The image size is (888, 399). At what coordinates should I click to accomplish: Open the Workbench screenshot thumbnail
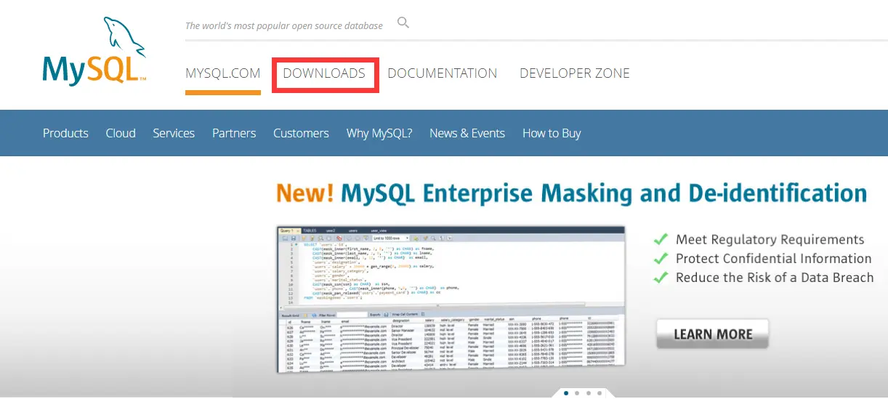click(451, 299)
